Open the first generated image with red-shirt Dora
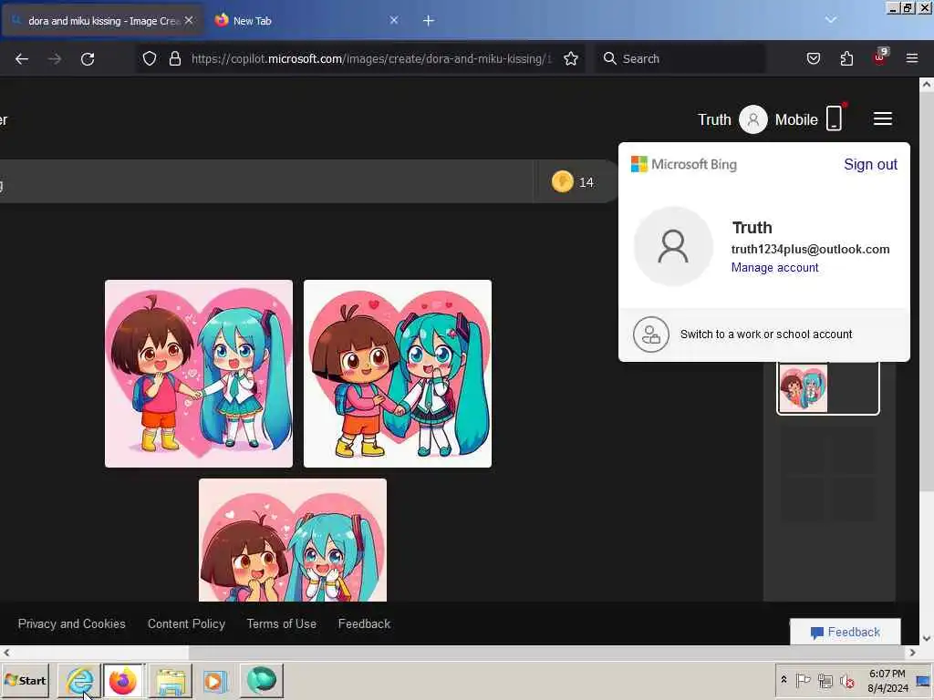The image size is (934, 700). pos(198,374)
